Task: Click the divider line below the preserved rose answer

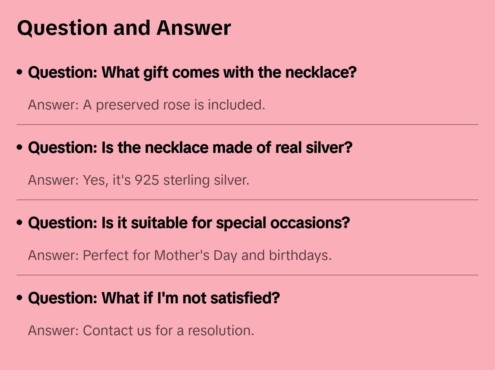Action: pos(247,125)
